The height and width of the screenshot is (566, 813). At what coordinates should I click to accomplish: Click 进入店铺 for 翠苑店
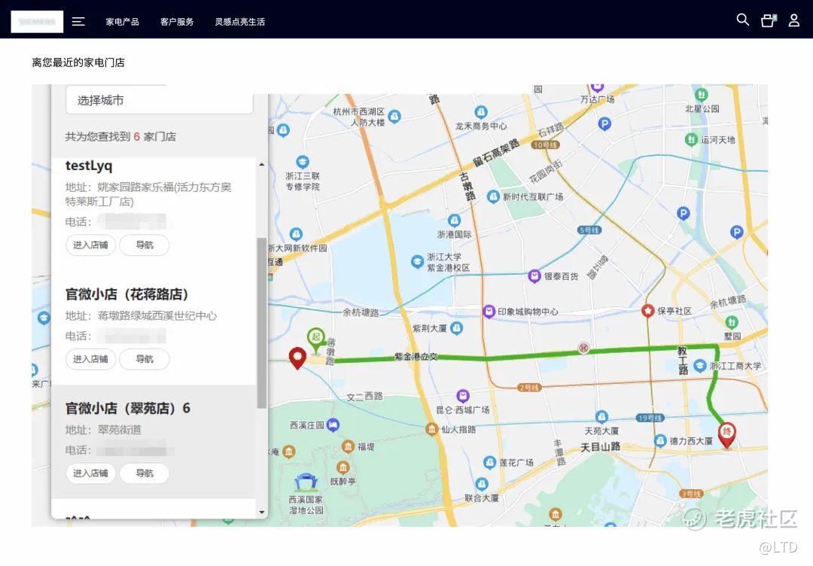[x=91, y=473]
